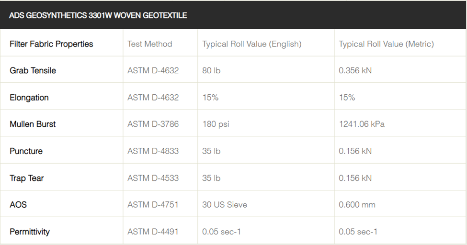The image size is (467, 245).
Task: Click the Grab Tensile row label
Action: pyautogui.click(x=33, y=70)
